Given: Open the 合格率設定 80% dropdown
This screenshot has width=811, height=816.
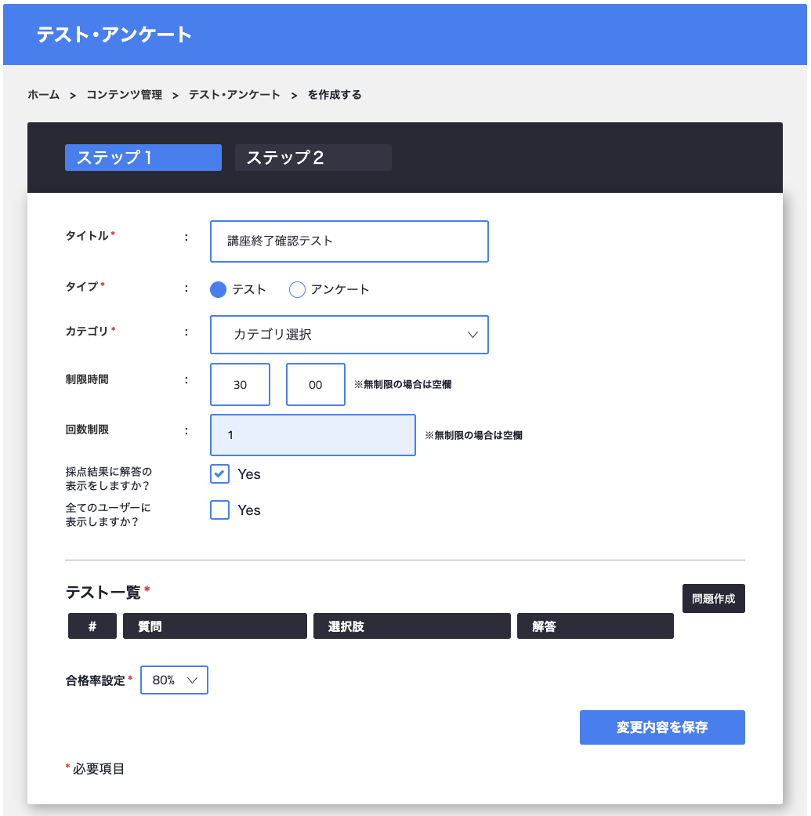Looking at the screenshot, I should point(174,680).
